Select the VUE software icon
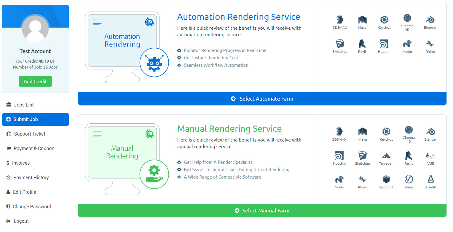Viewport: 453px width, 232px height. click(430, 156)
